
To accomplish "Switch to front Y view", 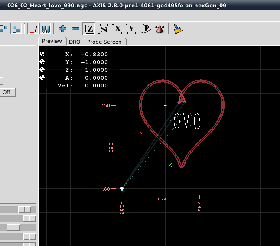I will pyautogui.click(x=131, y=29).
